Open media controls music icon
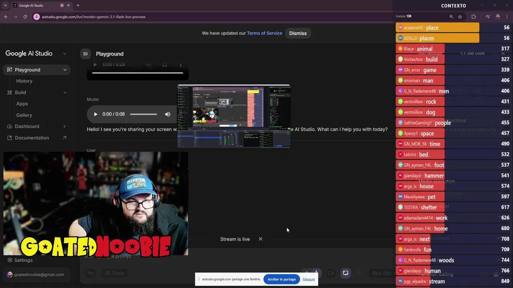 (x=488, y=17)
